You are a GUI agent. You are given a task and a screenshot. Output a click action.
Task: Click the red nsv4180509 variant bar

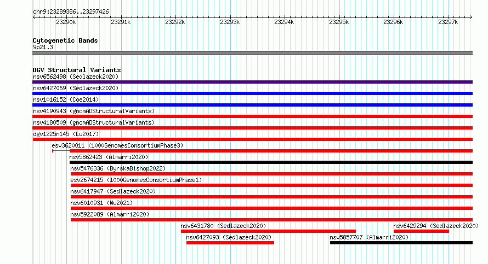click(x=252, y=128)
